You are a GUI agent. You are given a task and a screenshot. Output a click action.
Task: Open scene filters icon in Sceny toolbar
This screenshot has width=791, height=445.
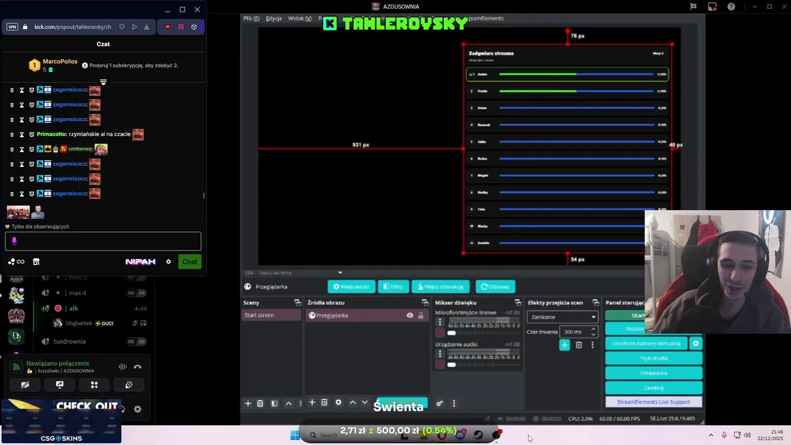pyautogui.click(x=274, y=404)
